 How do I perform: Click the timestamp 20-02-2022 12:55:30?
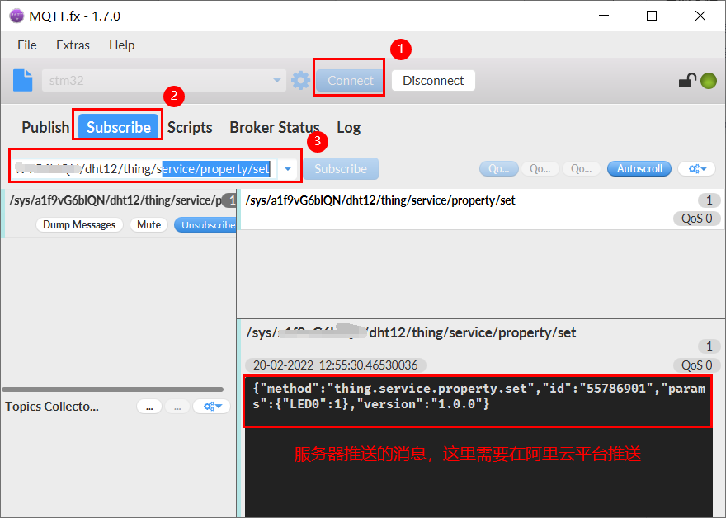point(335,365)
